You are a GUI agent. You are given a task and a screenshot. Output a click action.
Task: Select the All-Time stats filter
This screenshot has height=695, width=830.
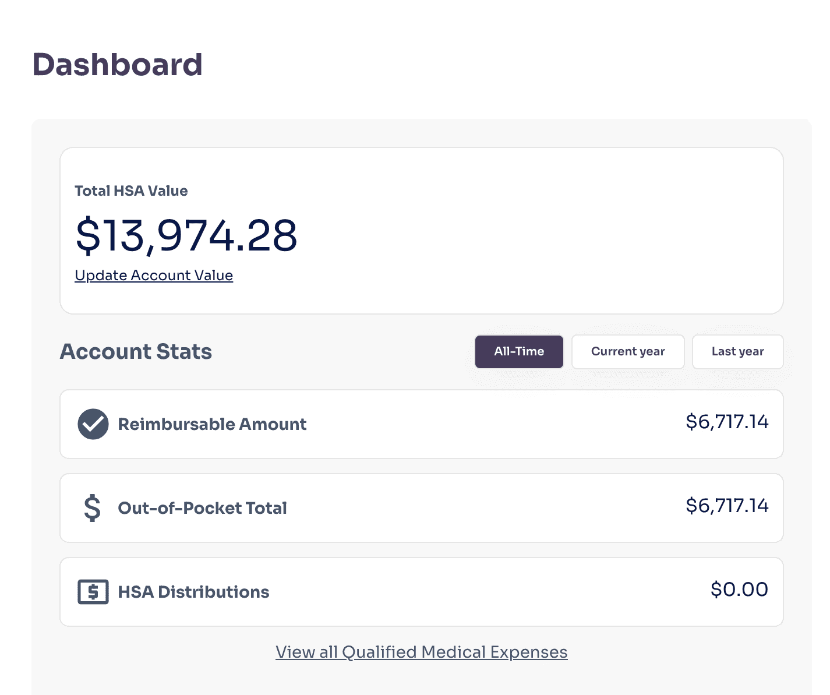519,352
